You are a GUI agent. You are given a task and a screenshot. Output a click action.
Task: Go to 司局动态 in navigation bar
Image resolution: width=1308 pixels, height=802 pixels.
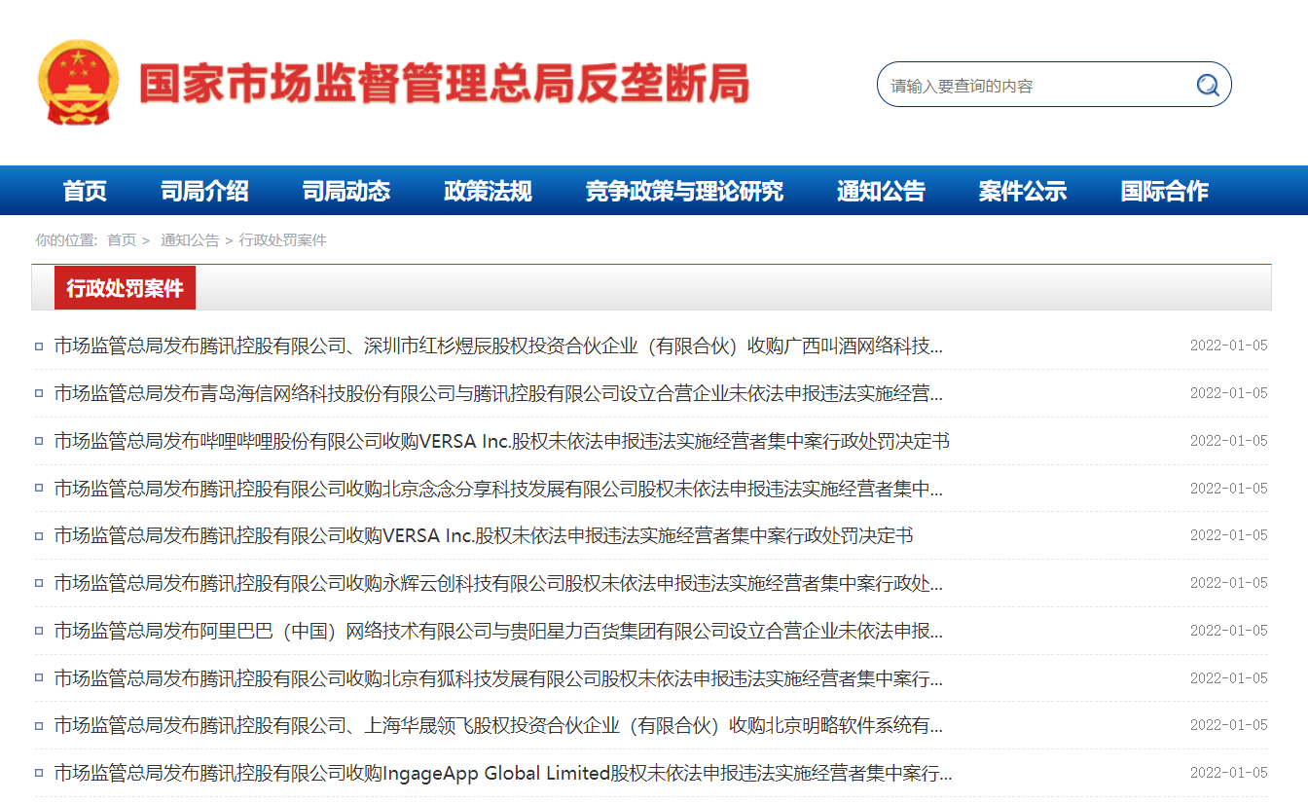[346, 191]
